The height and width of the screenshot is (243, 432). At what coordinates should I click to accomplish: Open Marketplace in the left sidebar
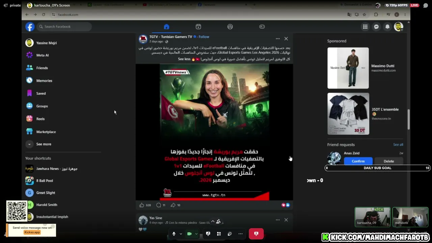[41, 132]
